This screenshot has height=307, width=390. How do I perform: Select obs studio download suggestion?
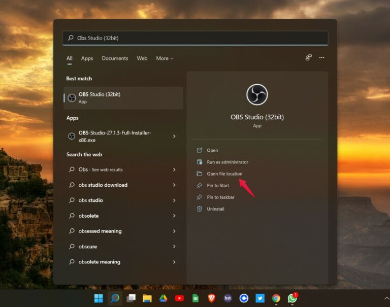103,185
